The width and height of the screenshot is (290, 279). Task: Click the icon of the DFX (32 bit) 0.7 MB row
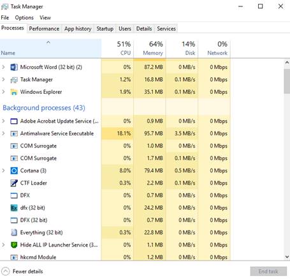(x=14, y=220)
